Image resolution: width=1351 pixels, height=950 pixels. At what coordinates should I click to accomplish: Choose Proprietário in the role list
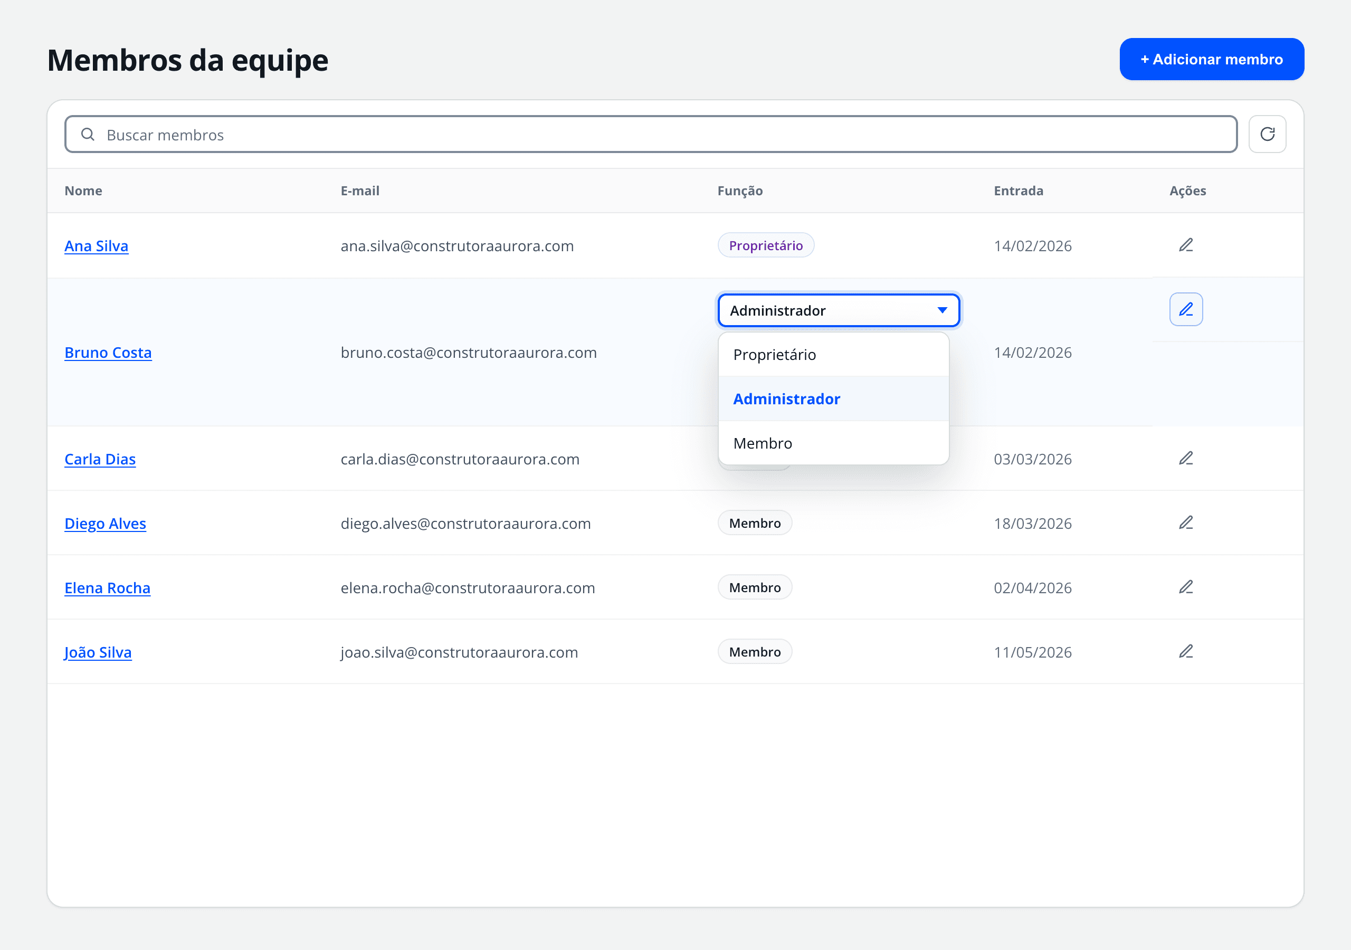833,354
